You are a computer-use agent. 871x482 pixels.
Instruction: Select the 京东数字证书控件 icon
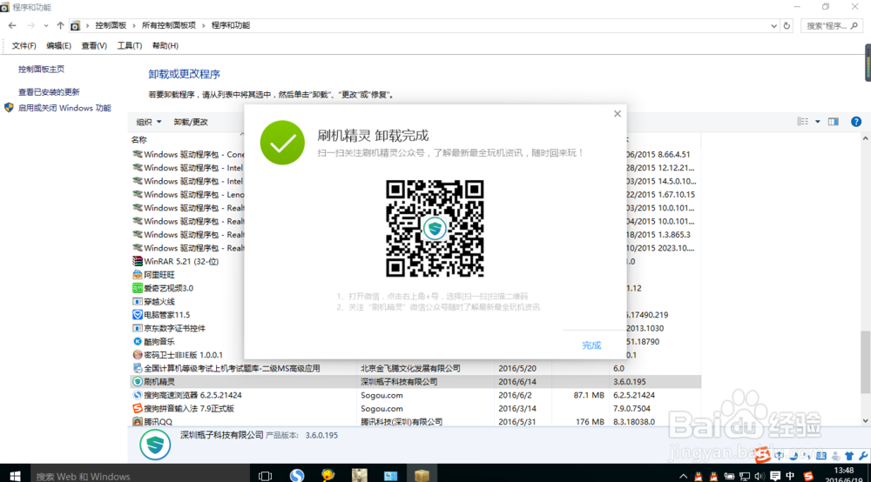[x=138, y=328]
